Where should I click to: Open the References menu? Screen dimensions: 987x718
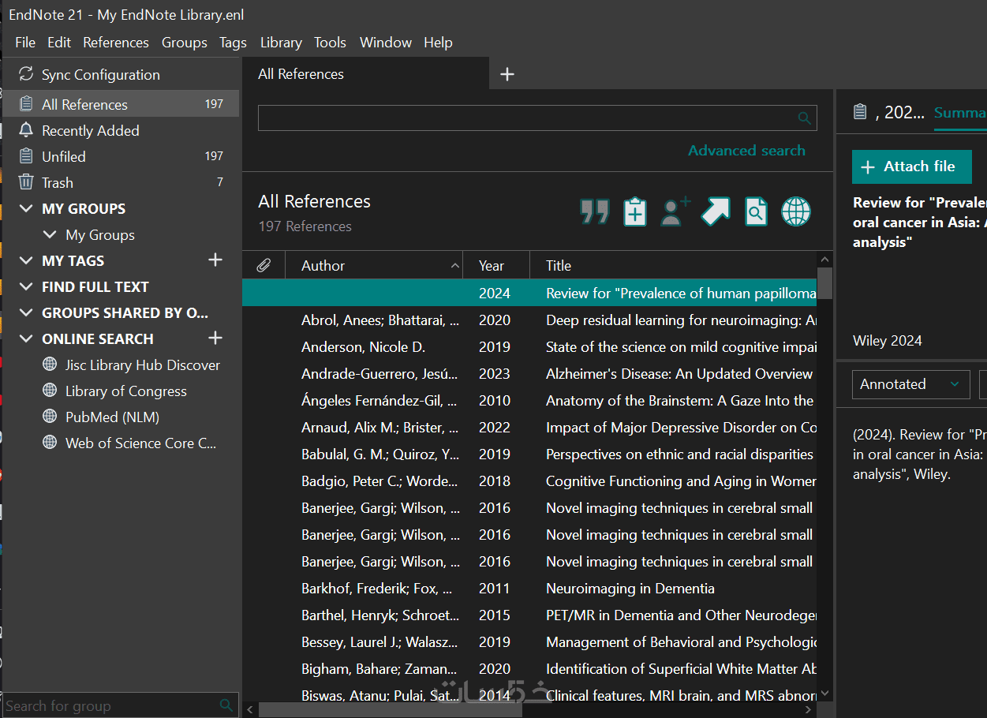[115, 43]
